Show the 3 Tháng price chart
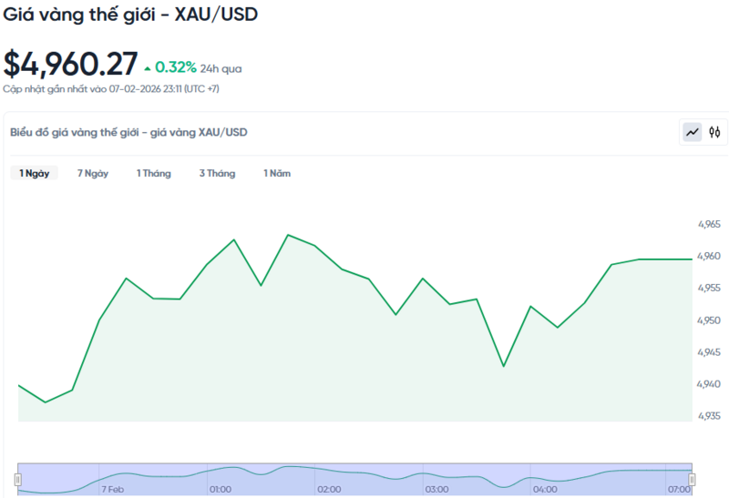The height and width of the screenshot is (498, 729). click(217, 173)
